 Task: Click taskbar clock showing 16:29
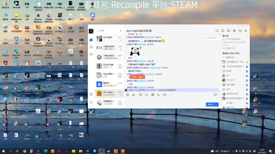tap(262, 151)
